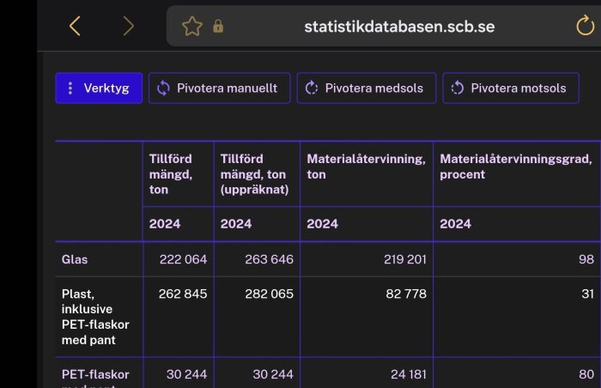This screenshot has width=601, height=388.
Task: Reload the page with refresh icon
Action: pyautogui.click(x=586, y=25)
